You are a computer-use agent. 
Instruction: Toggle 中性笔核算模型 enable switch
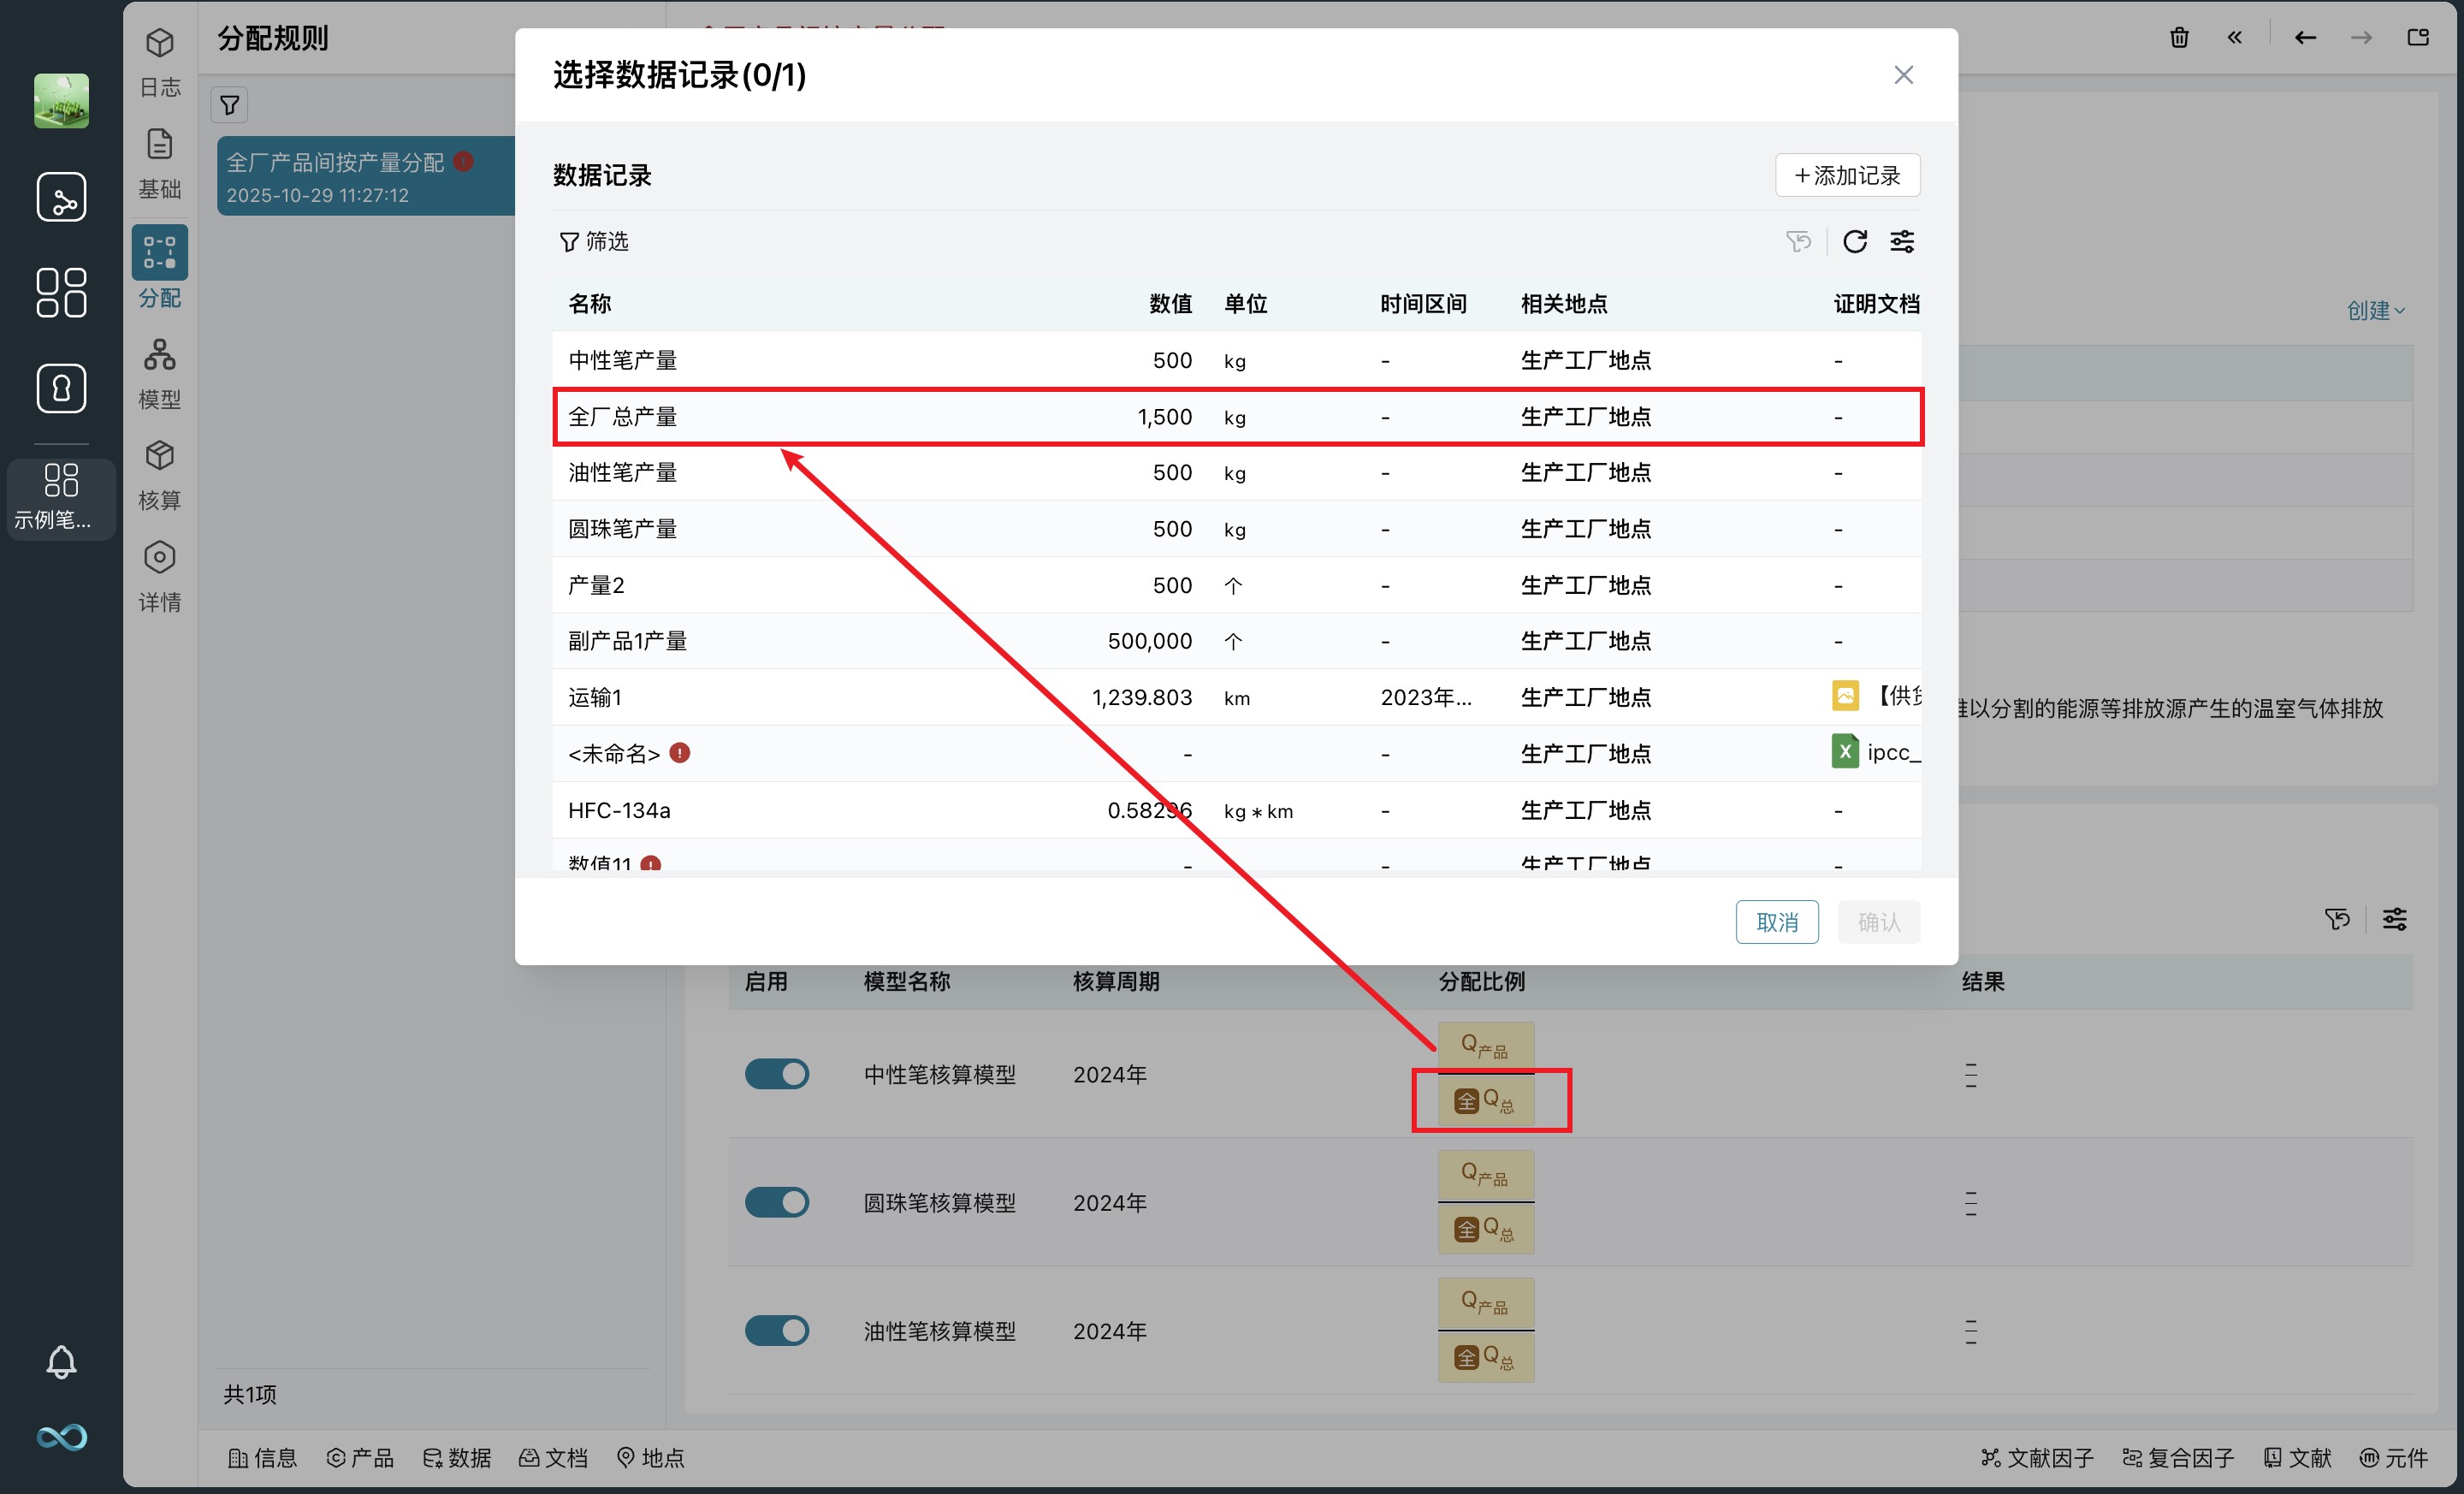pyautogui.click(x=776, y=1074)
